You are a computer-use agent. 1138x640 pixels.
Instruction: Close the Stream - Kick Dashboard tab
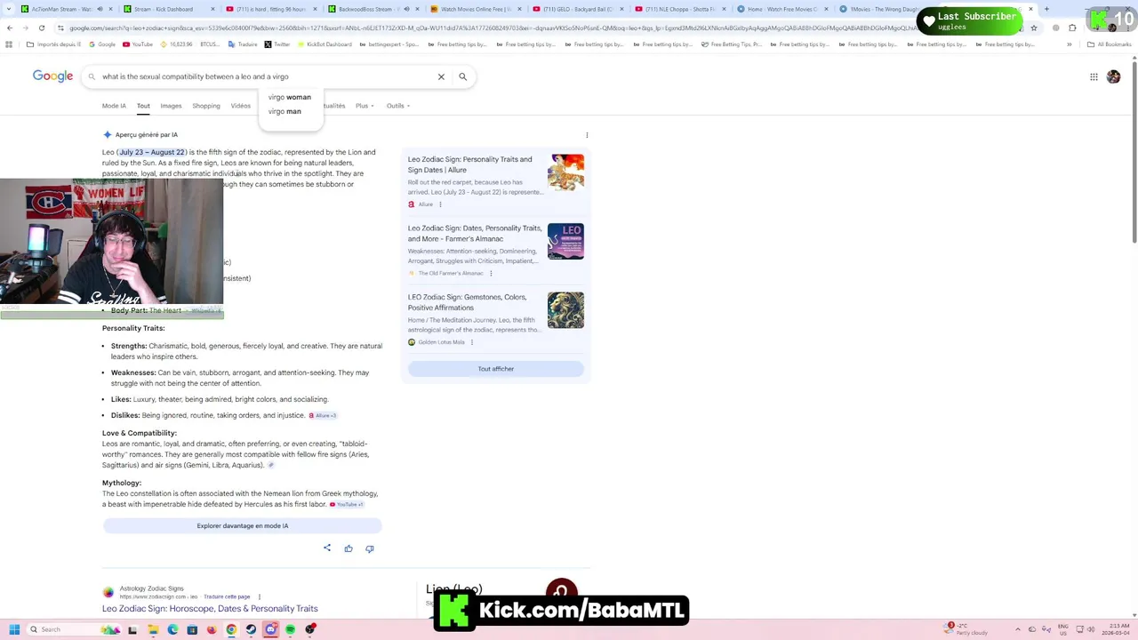click(213, 9)
